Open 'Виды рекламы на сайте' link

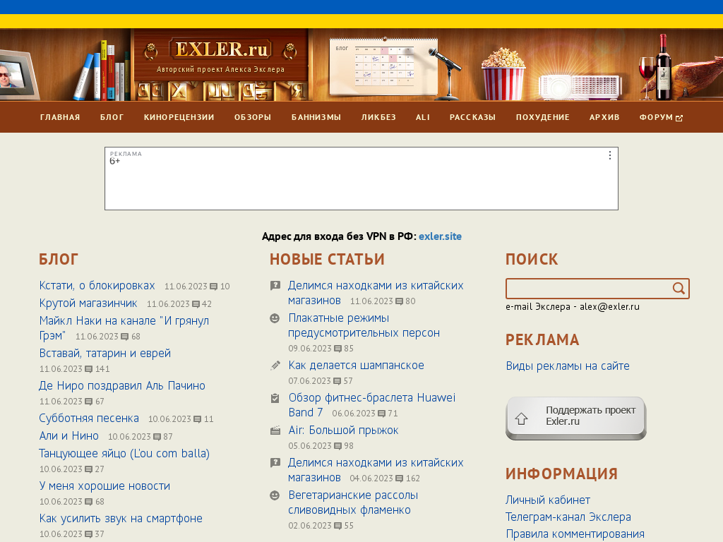(x=568, y=366)
